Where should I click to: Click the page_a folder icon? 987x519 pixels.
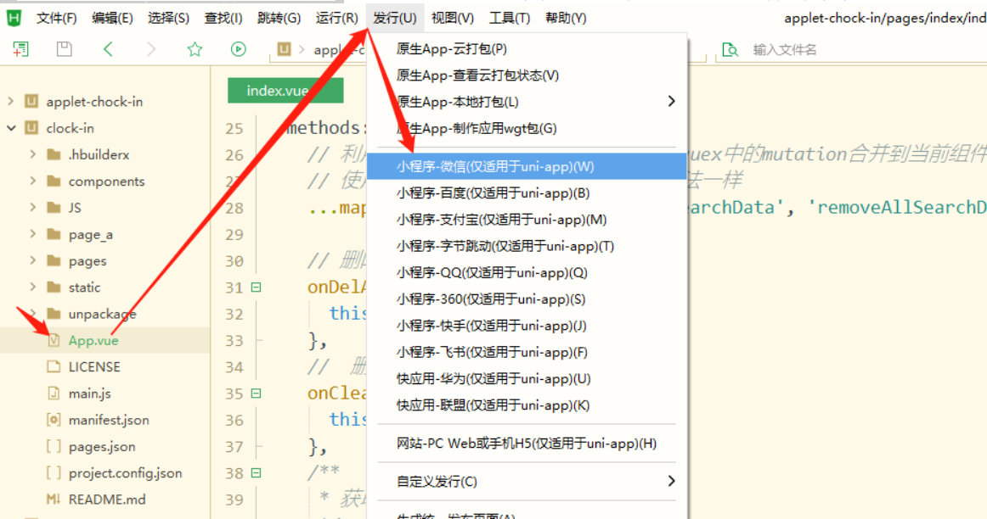click(x=54, y=234)
